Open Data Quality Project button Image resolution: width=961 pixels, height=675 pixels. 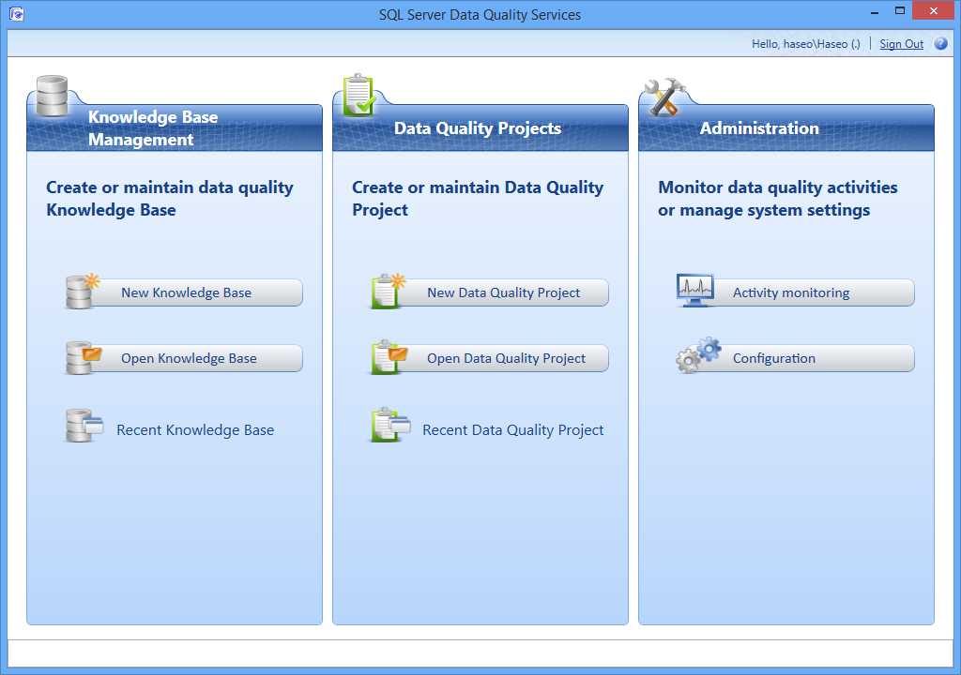(503, 358)
